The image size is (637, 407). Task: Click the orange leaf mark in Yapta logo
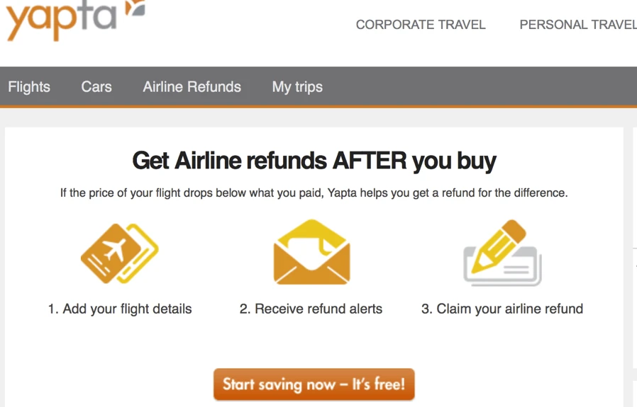(135, 8)
